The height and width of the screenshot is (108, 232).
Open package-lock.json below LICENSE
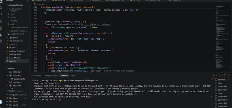pyautogui.click(x=17, y=51)
